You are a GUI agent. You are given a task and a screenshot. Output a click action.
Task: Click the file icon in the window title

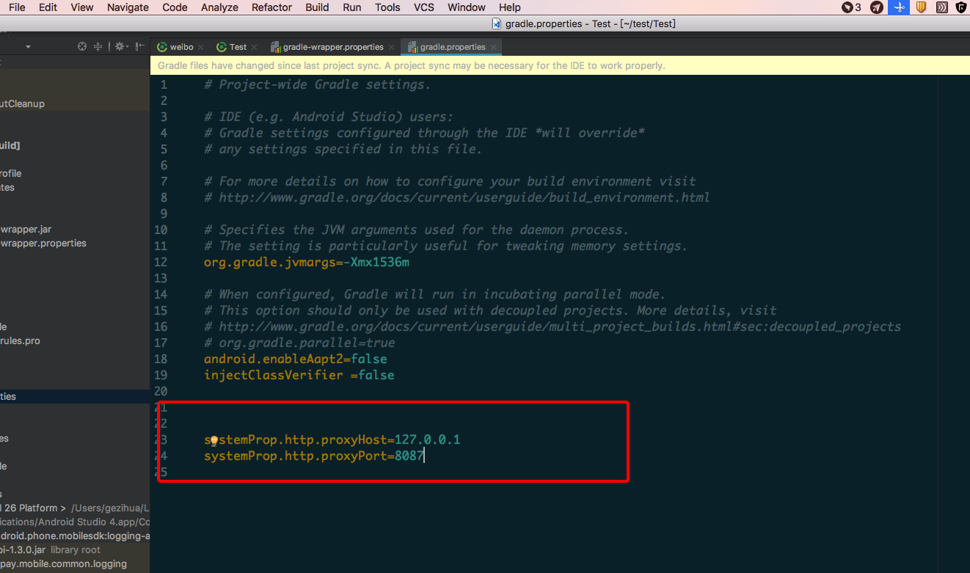tap(497, 23)
